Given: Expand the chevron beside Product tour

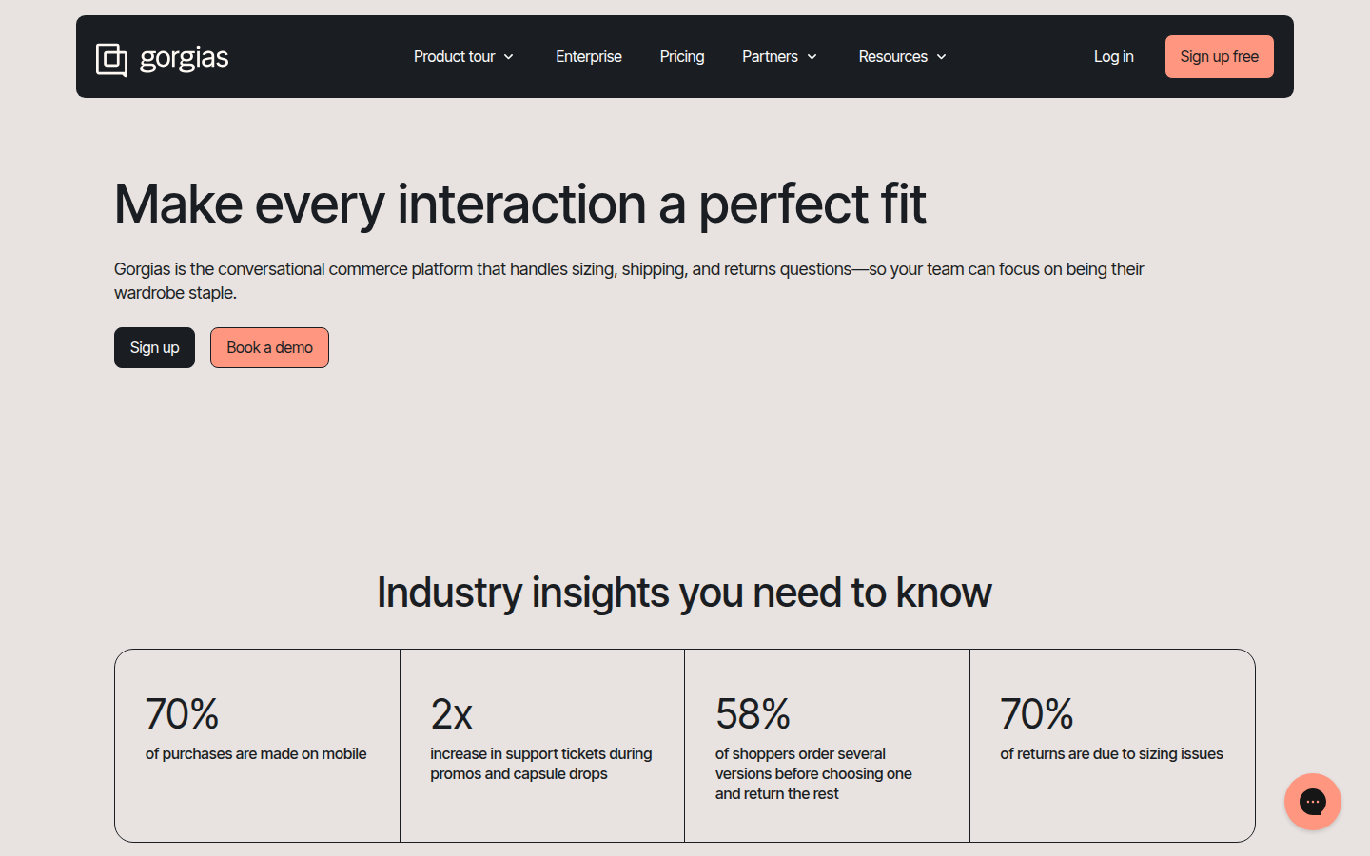Looking at the screenshot, I should tap(509, 57).
